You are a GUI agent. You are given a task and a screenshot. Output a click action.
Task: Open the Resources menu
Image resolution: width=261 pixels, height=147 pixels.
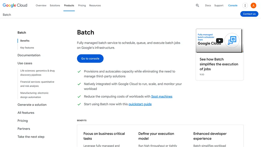coord(95,5)
